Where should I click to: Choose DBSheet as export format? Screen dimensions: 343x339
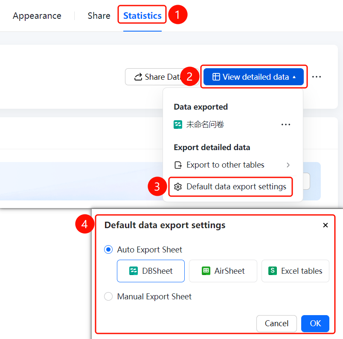click(x=151, y=271)
